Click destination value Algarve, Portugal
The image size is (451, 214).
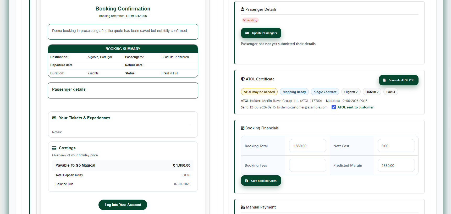[100, 57]
